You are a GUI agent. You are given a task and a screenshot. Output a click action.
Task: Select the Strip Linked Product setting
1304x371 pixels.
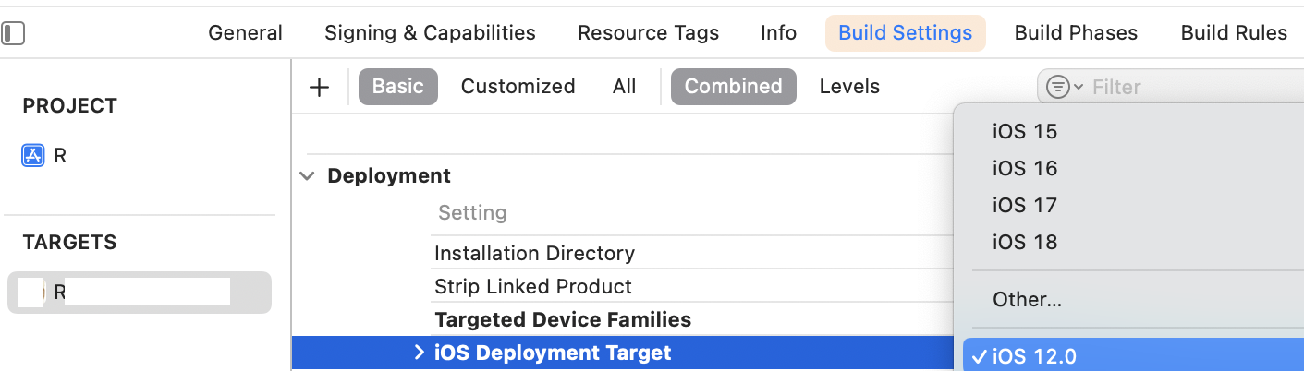pyautogui.click(x=533, y=286)
